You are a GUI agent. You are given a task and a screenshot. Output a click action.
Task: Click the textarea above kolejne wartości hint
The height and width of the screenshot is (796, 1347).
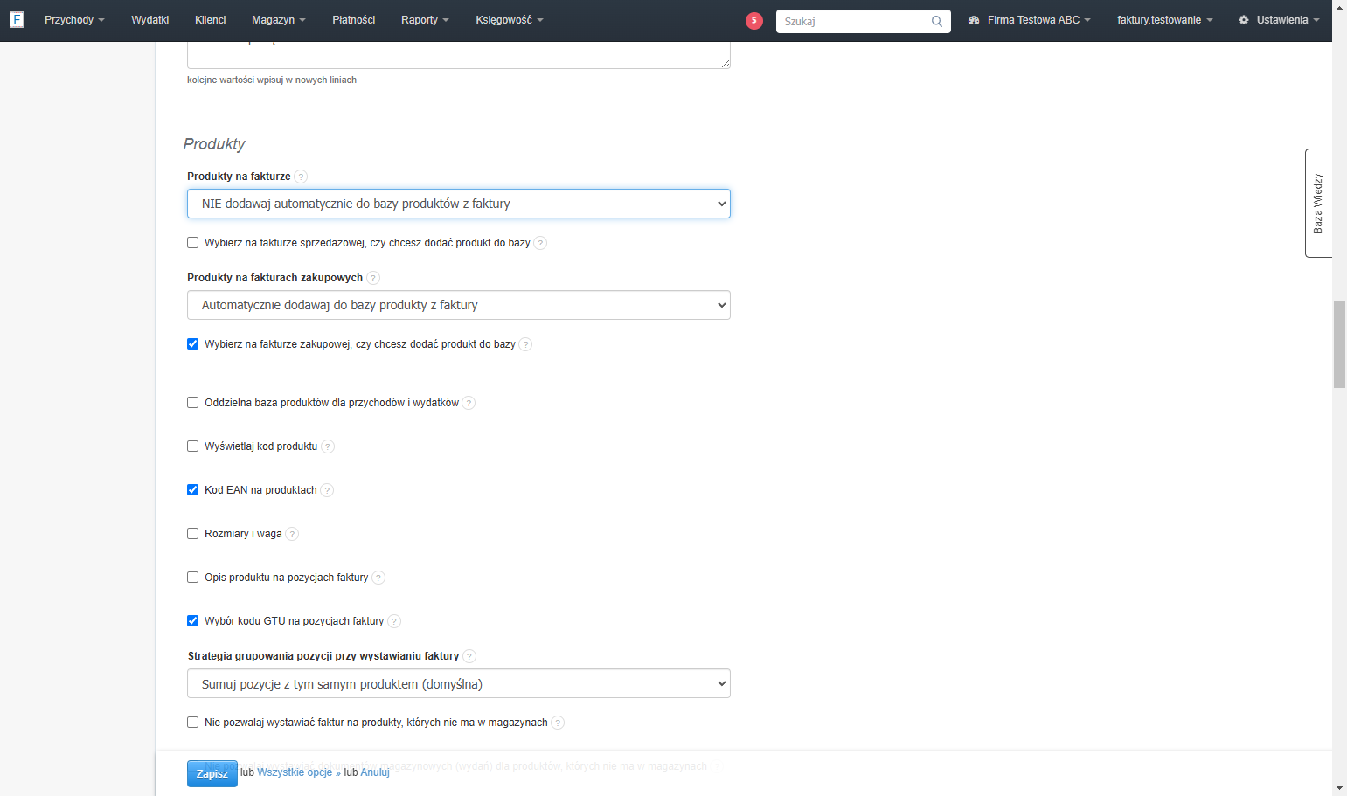[x=459, y=55]
